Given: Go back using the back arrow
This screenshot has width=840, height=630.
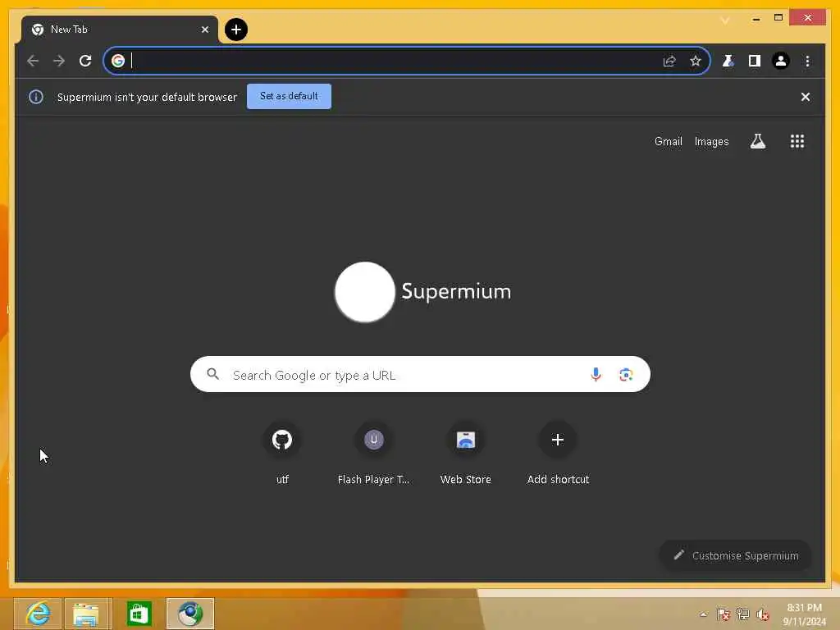Looking at the screenshot, I should pos(33,61).
